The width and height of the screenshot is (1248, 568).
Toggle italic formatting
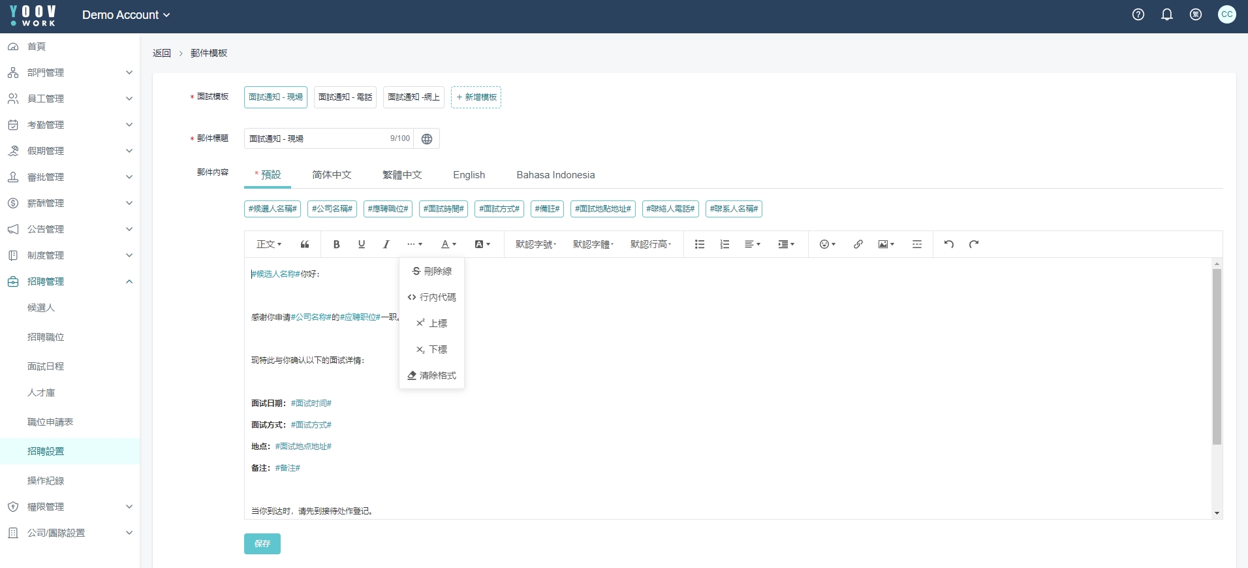pyautogui.click(x=386, y=244)
